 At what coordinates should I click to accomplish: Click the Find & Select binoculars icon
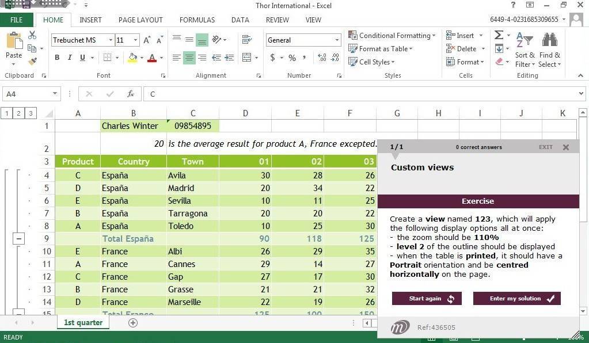[x=549, y=40]
